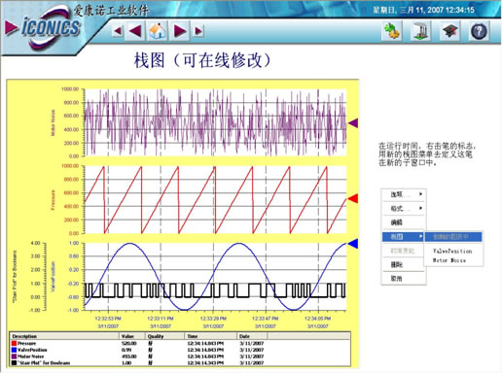This screenshot has width=502, height=373.
Task: Click the large next-page right arrow
Action: coord(180,31)
